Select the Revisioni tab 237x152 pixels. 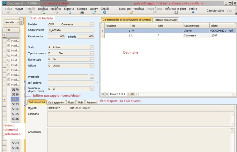click(x=92, y=103)
